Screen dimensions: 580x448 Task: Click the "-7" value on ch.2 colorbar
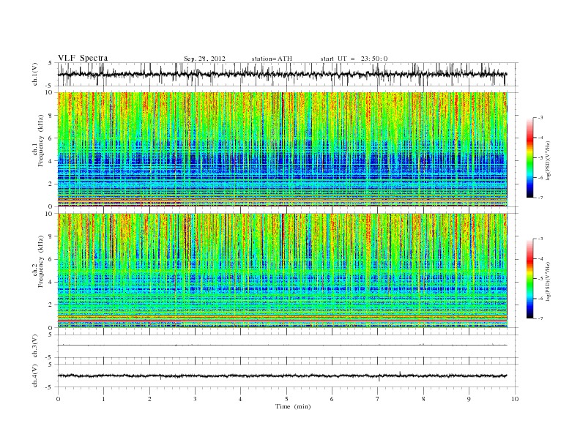(x=540, y=318)
